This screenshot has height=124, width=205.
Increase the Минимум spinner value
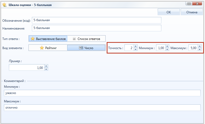pos(167,46)
